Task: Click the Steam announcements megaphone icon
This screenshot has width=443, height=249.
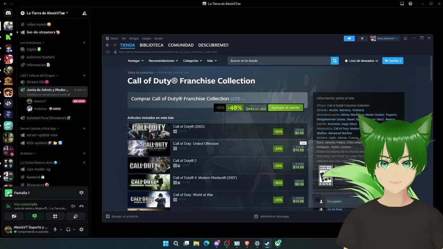Action: click(x=349, y=38)
